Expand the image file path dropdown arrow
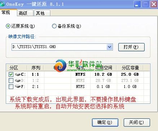Screen dimensions: 158x131 click(x=109, y=47)
